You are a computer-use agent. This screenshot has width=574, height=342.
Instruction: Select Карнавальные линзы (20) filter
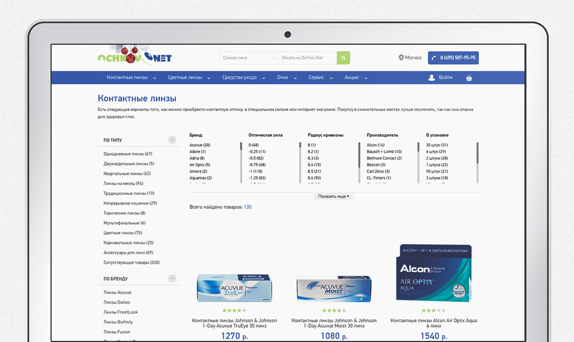[x=128, y=243]
